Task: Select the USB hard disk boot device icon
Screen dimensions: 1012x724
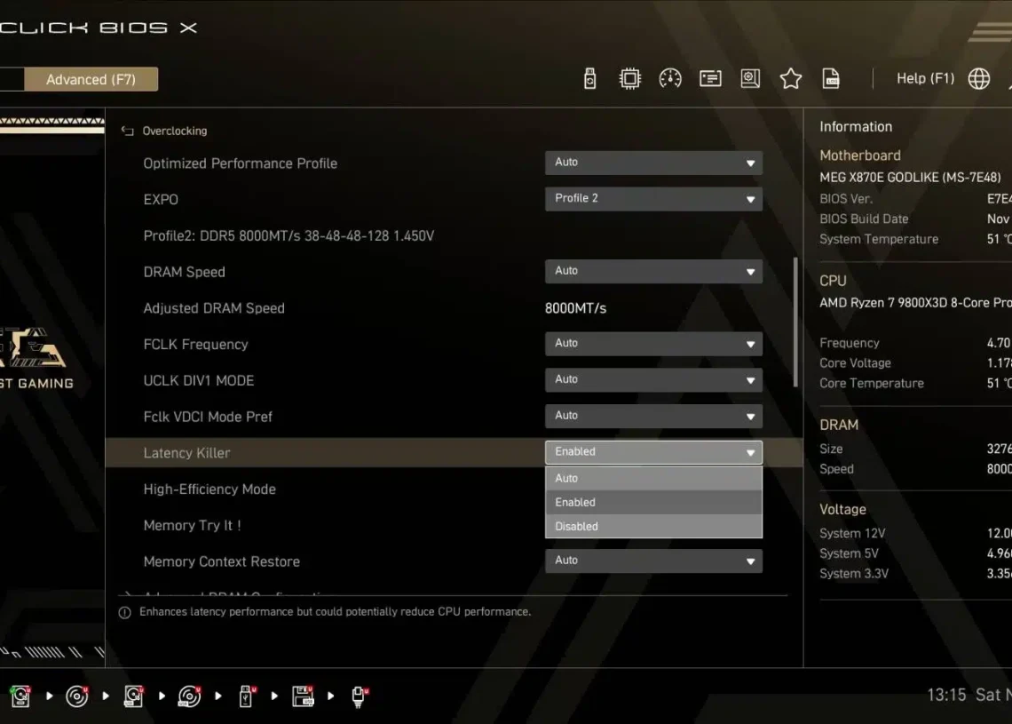Action: 133,696
